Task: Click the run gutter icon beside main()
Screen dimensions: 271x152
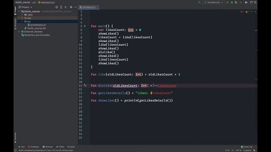Action: point(85,26)
